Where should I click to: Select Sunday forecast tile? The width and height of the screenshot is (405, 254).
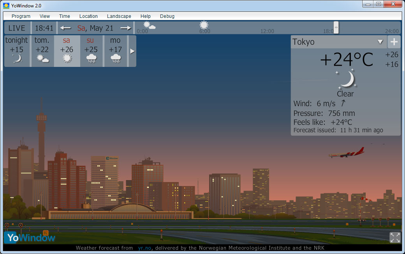91,51
